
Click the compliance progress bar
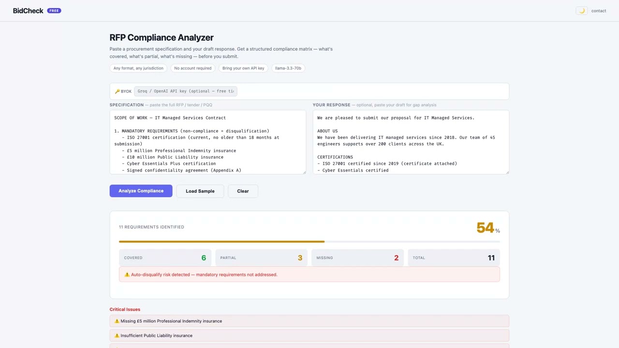tap(309, 241)
